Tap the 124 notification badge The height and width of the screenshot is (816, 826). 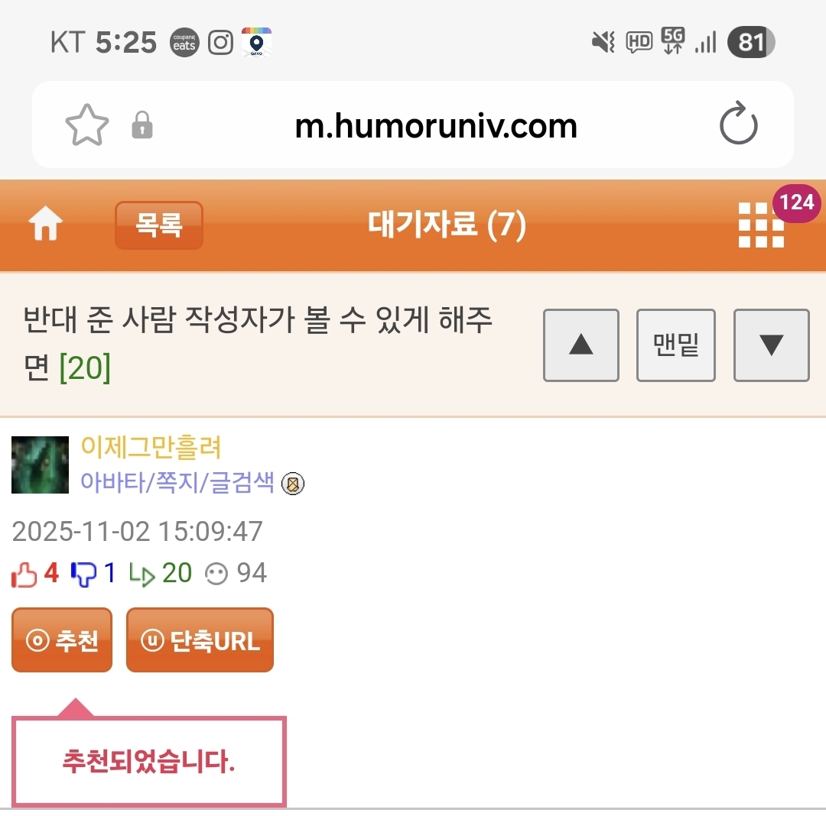(796, 202)
